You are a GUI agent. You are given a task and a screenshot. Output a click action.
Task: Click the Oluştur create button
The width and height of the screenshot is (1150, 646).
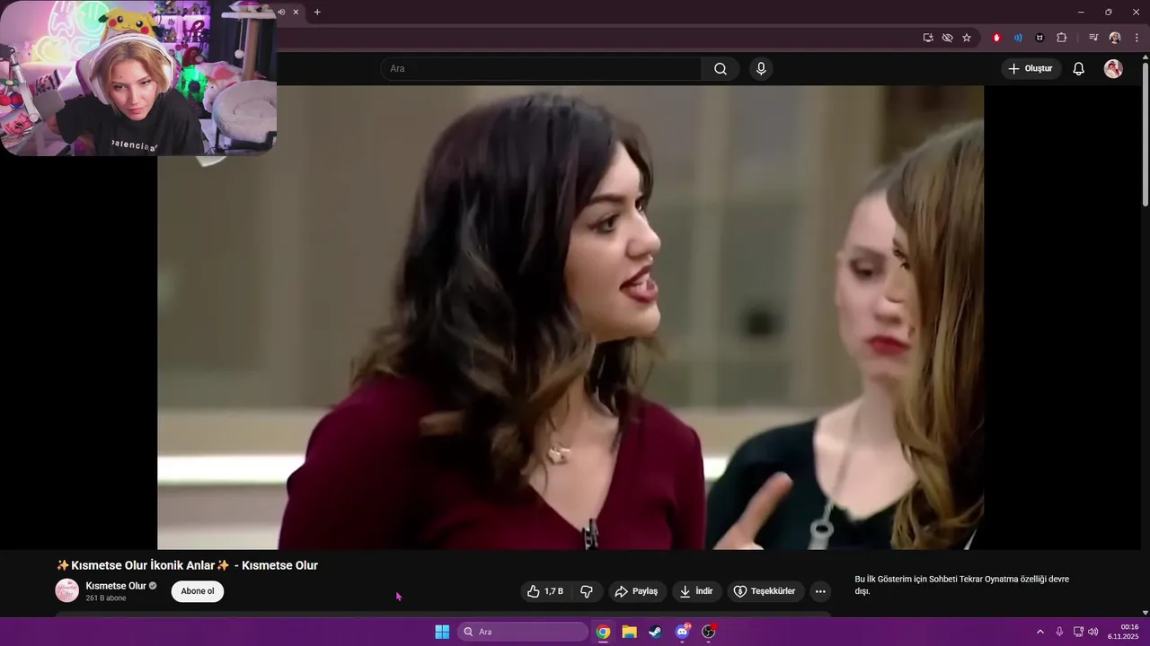[1031, 69]
